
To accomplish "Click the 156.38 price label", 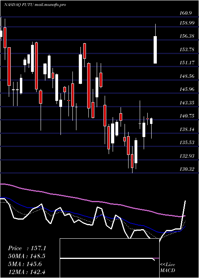I will (187, 36).
